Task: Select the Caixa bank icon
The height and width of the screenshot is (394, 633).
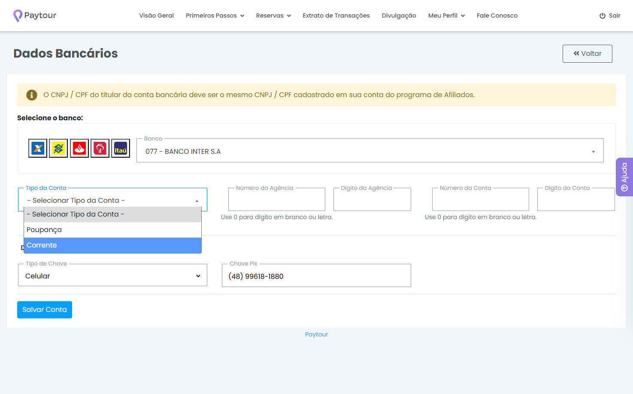Action: pyautogui.click(x=38, y=149)
